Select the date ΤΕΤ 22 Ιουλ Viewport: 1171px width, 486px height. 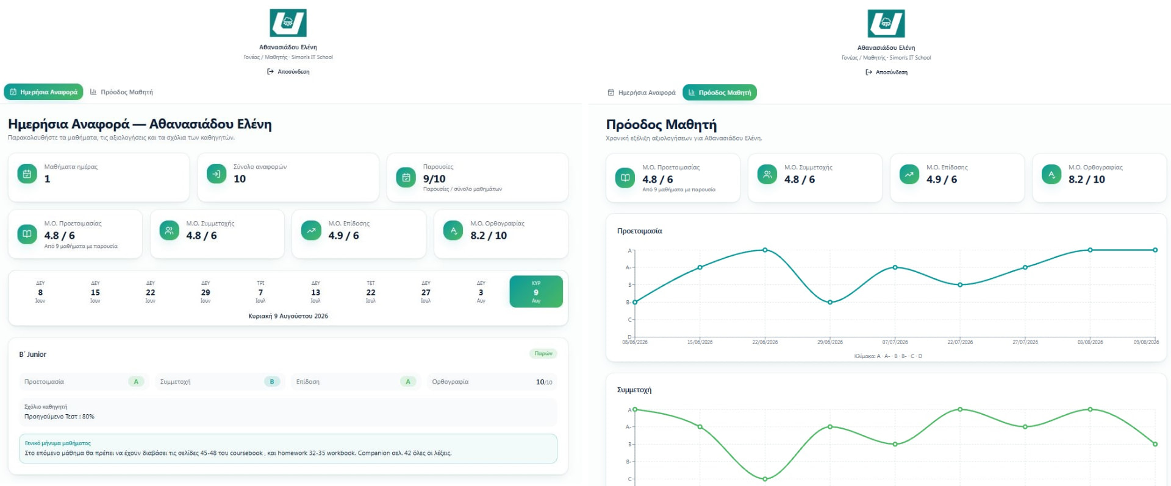(371, 292)
